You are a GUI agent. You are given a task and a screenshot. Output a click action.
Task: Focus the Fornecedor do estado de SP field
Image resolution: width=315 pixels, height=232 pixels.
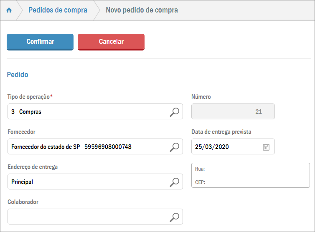click(88, 147)
